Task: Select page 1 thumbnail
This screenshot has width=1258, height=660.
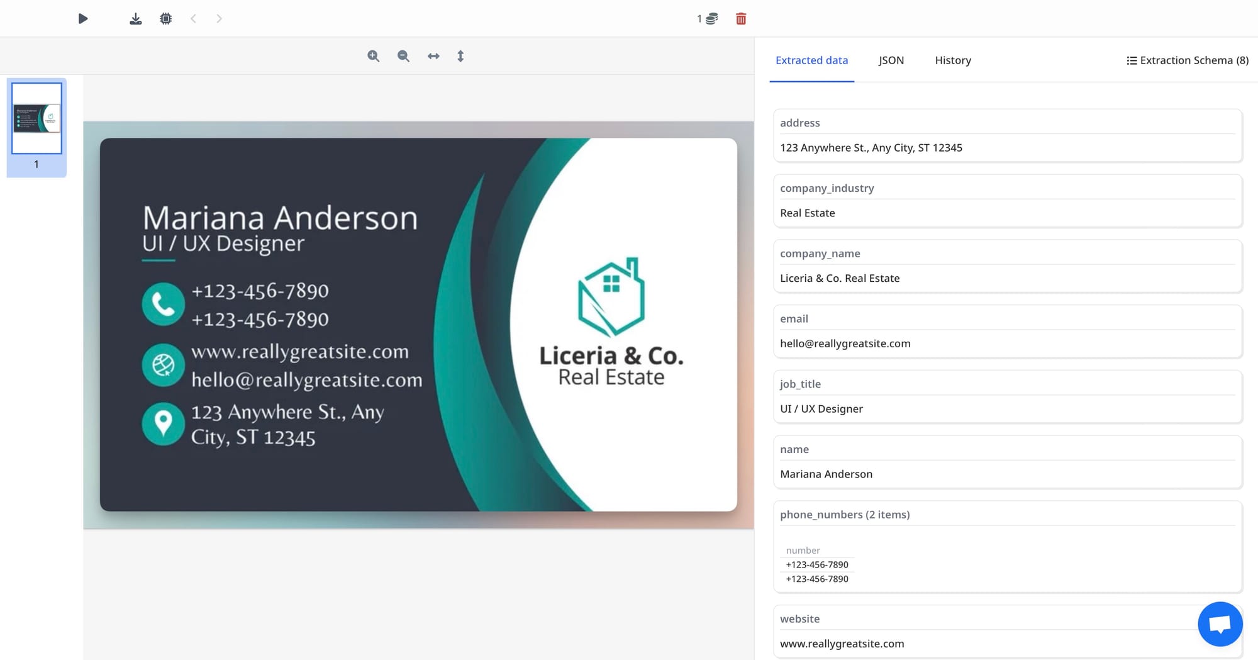Action: (36, 119)
